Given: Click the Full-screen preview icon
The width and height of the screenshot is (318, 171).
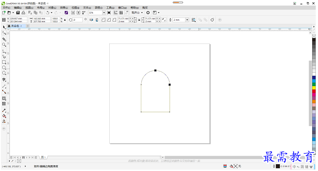Looking at the screenshot, I should tap(109, 13).
